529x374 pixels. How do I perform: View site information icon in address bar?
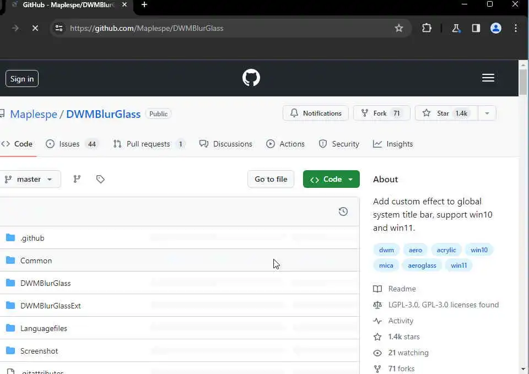click(x=59, y=28)
